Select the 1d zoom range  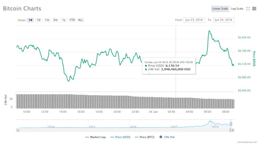point(30,20)
